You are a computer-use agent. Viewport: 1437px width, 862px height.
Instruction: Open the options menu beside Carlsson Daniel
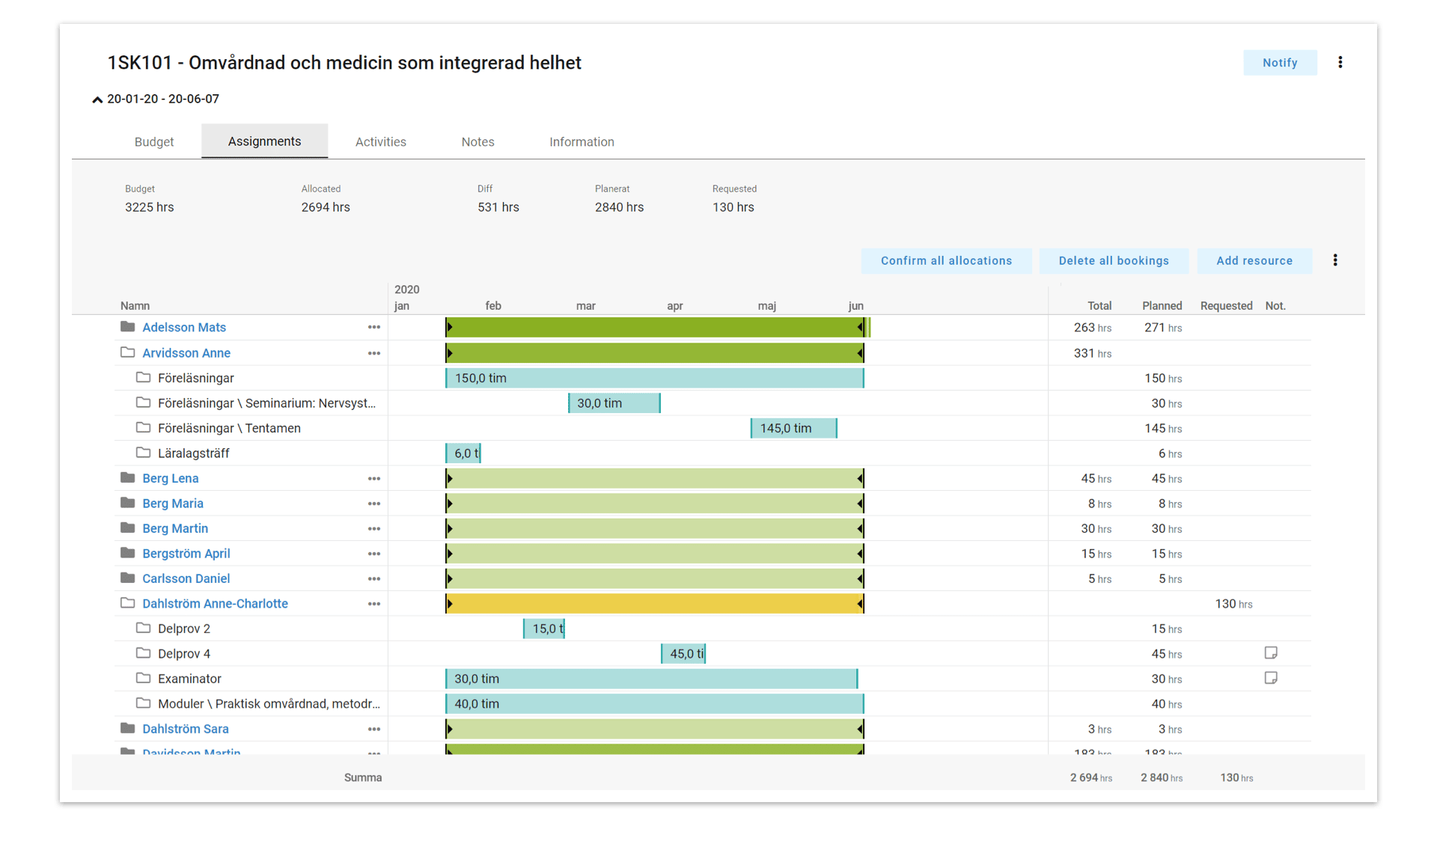coord(374,578)
